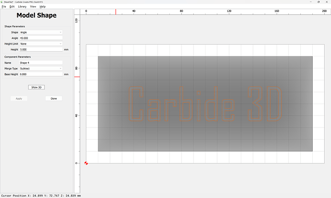Click the Shape Parameters group label
The image size is (331, 198).
(x=14, y=26)
